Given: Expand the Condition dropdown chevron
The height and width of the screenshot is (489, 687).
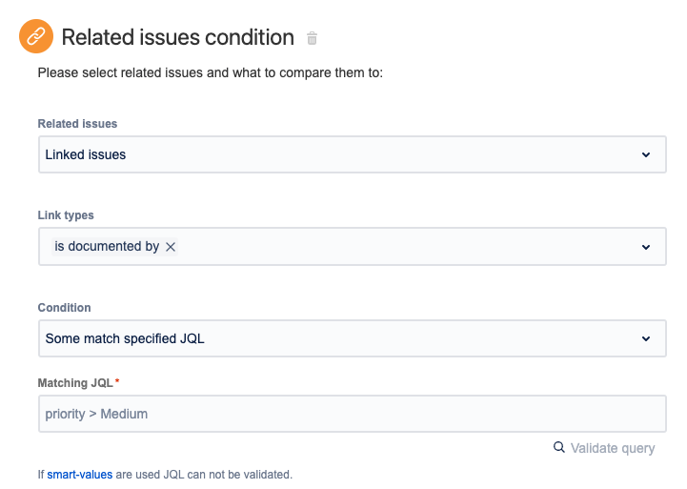Looking at the screenshot, I should click(645, 338).
